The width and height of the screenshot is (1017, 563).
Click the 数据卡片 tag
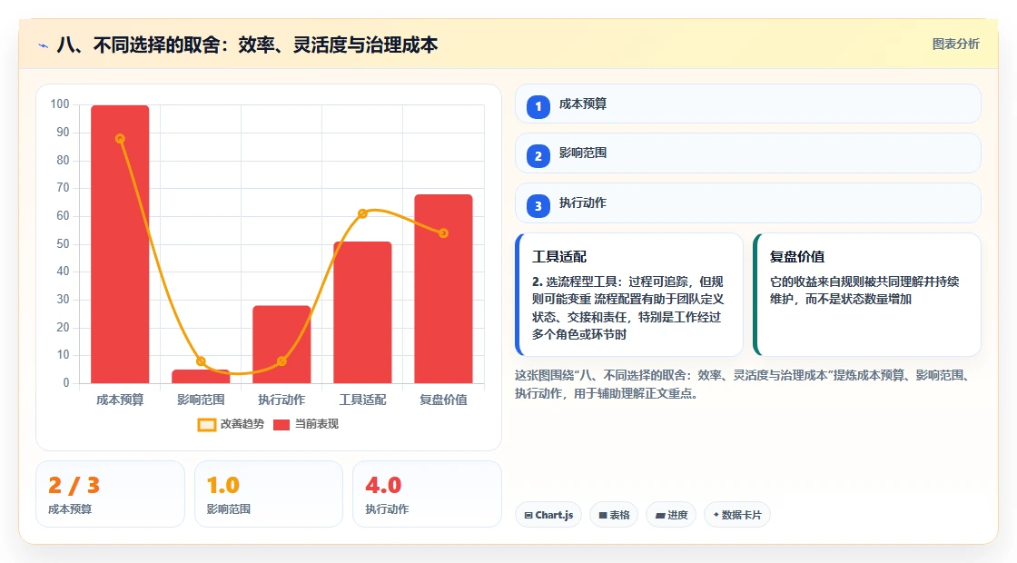[x=736, y=515]
